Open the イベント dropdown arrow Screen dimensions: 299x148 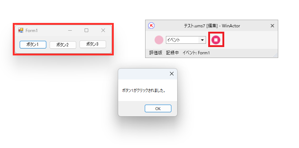tap(202, 40)
